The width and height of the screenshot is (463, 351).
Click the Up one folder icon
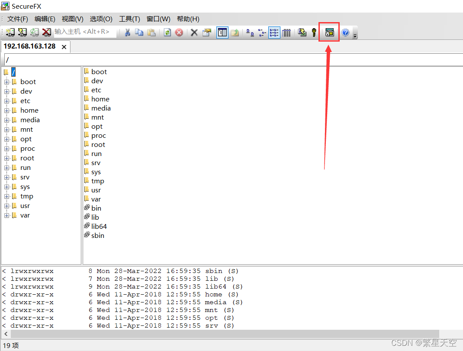point(235,32)
